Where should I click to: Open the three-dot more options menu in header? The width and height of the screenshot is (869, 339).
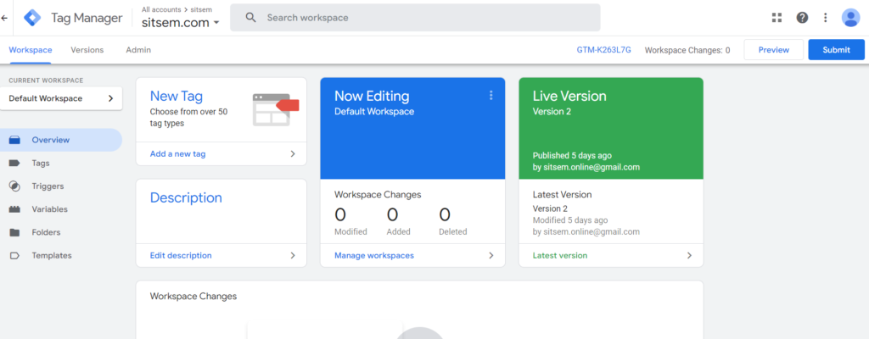825,18
